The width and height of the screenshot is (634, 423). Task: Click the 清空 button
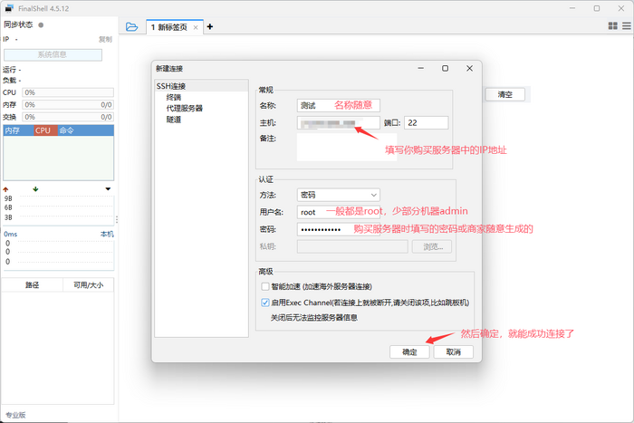click(504, 94)
